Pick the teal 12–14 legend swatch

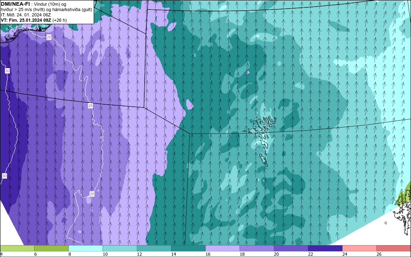(154, 248)
